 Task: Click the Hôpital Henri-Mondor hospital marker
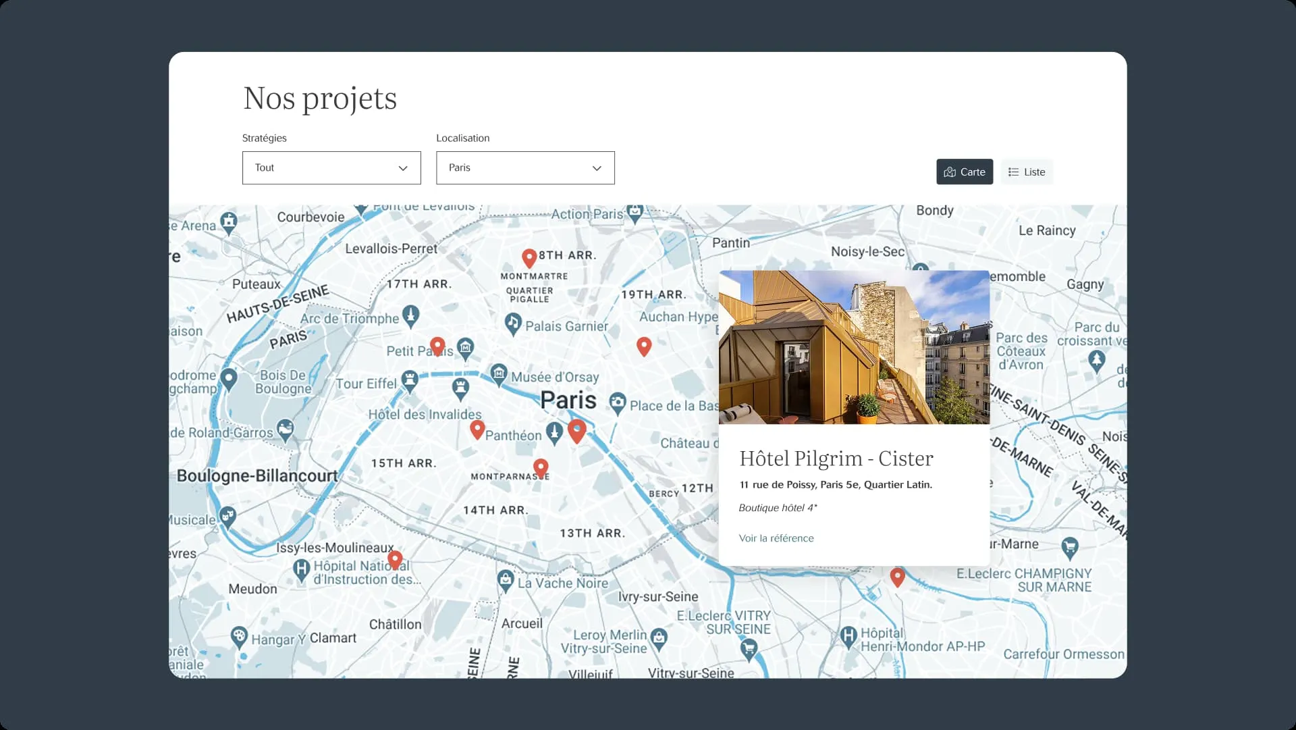[848, 637]
